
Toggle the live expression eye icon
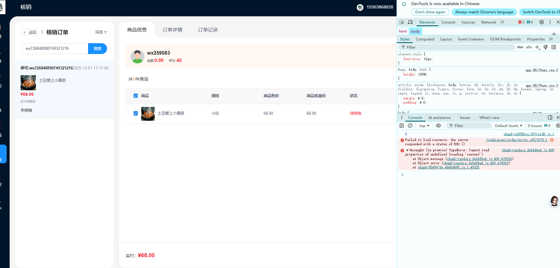pyautogui.click(x=438, y=126)
